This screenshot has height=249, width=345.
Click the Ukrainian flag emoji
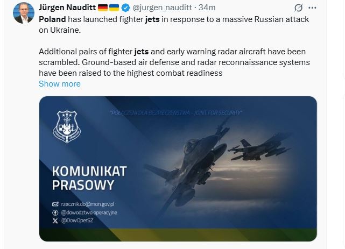114,8
